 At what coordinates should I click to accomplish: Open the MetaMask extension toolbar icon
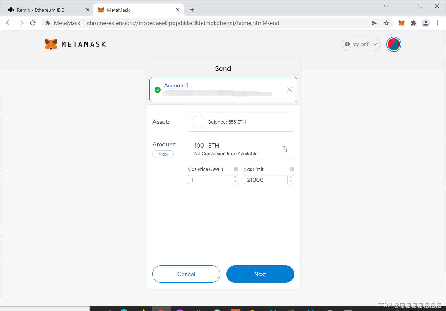tap(401, 23)
